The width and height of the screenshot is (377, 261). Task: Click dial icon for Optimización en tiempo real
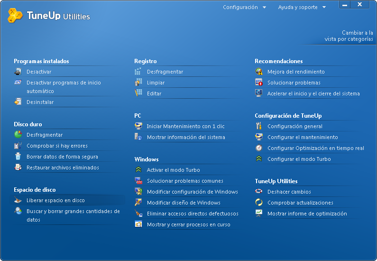click(x=259, y=148)
